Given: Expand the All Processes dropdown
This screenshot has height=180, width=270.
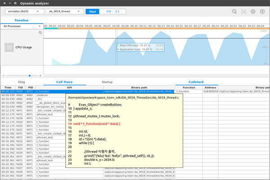Looking at the screenshot, I should click(x=22, y=26).
